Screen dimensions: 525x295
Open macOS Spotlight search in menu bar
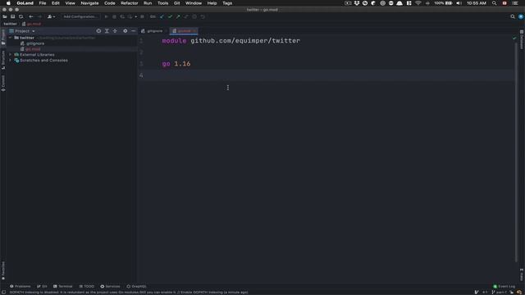click(x=494, y=3)
